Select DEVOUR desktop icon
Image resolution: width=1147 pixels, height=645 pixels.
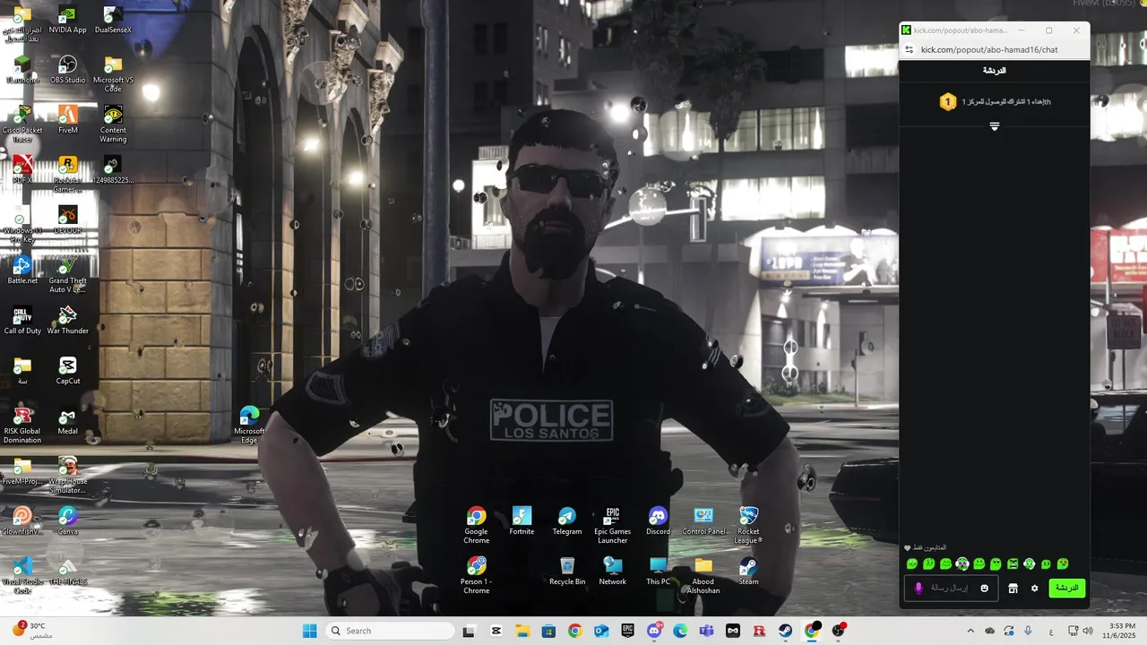(68, 220)
